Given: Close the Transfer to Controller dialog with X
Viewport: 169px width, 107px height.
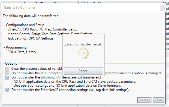Looking at the screenshot, I should (x=162, y=8).
